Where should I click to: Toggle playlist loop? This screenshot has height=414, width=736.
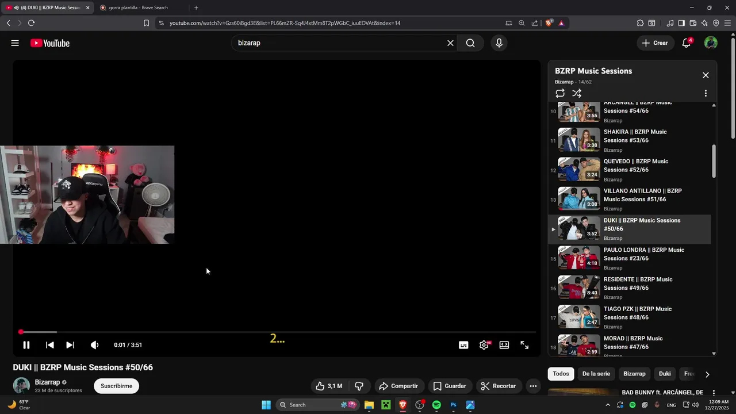(x=560, y=93)
